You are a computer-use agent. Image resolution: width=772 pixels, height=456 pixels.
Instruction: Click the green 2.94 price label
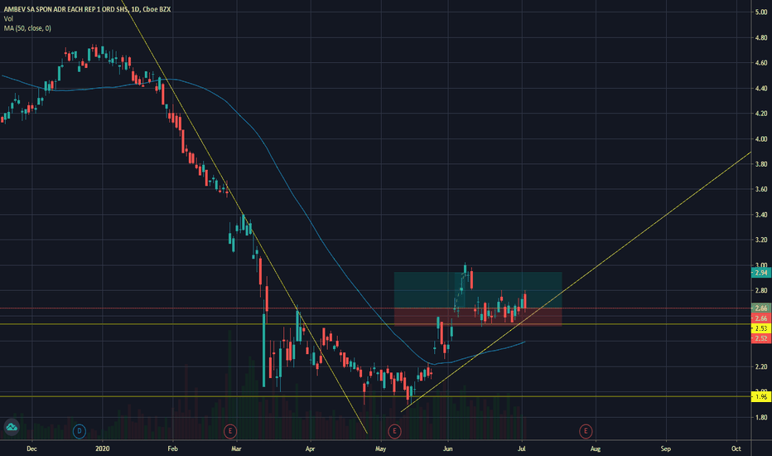pos(761,273)
